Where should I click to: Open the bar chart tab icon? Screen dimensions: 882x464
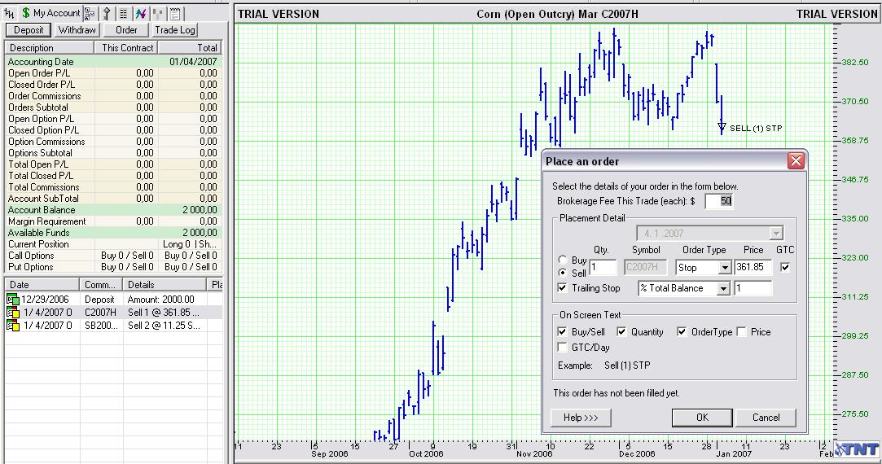[x=9, y=13]
